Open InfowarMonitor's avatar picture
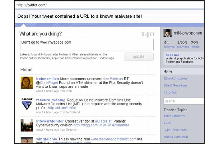 [x=27, y=125]
